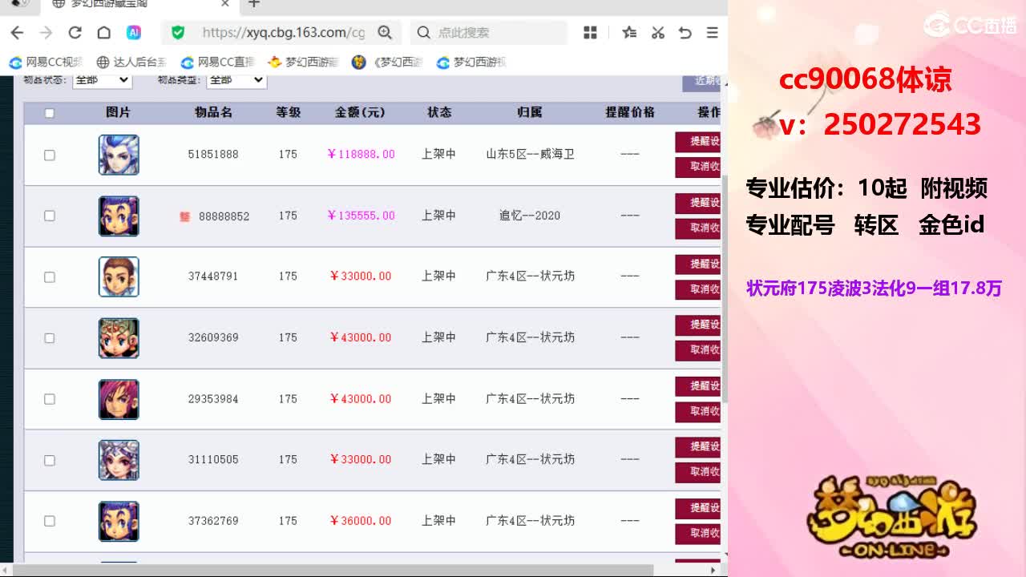Click the 取消收 button for item 31110505

[x=698, y=472]
